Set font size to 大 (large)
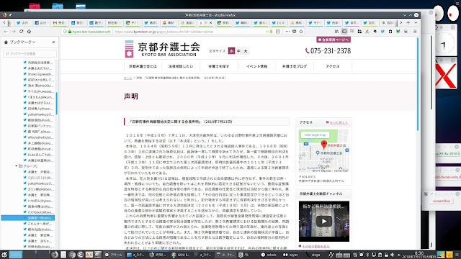The image size is (461, 259). [246, 51]
